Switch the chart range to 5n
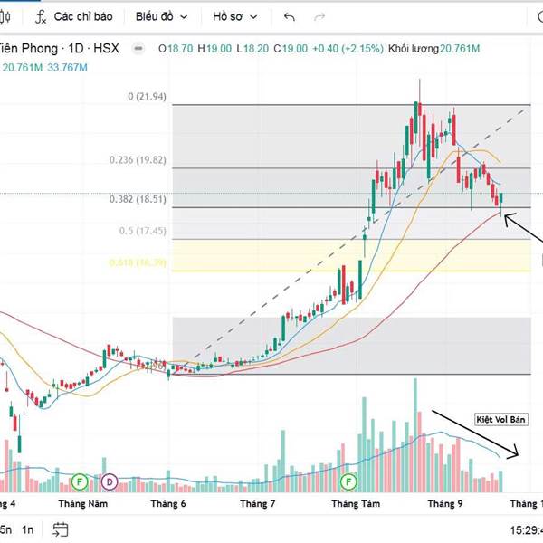The image size is (543, 543). 5,529
